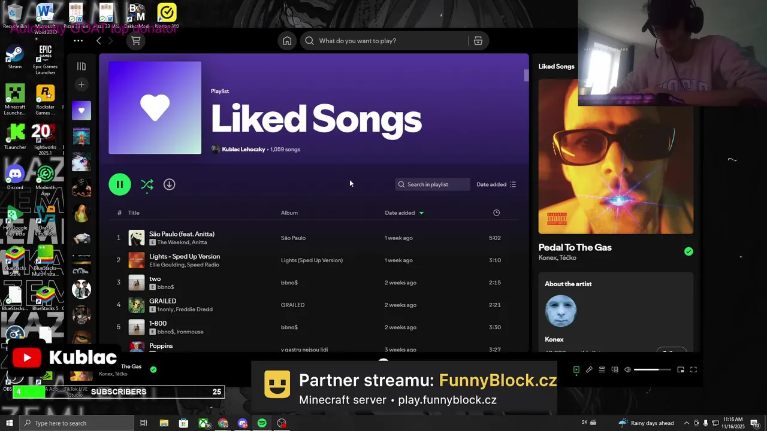The image size is (767, 431).
Task: Open Pedal To The Gas title link
Action: pos(575,247)
